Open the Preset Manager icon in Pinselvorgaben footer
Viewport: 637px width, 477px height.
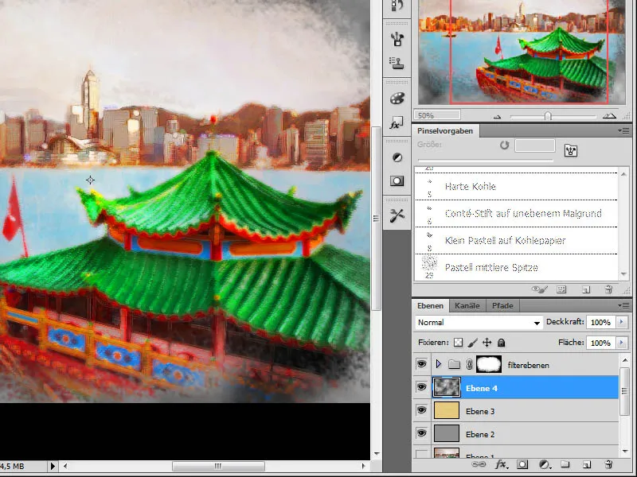point(562,289)
